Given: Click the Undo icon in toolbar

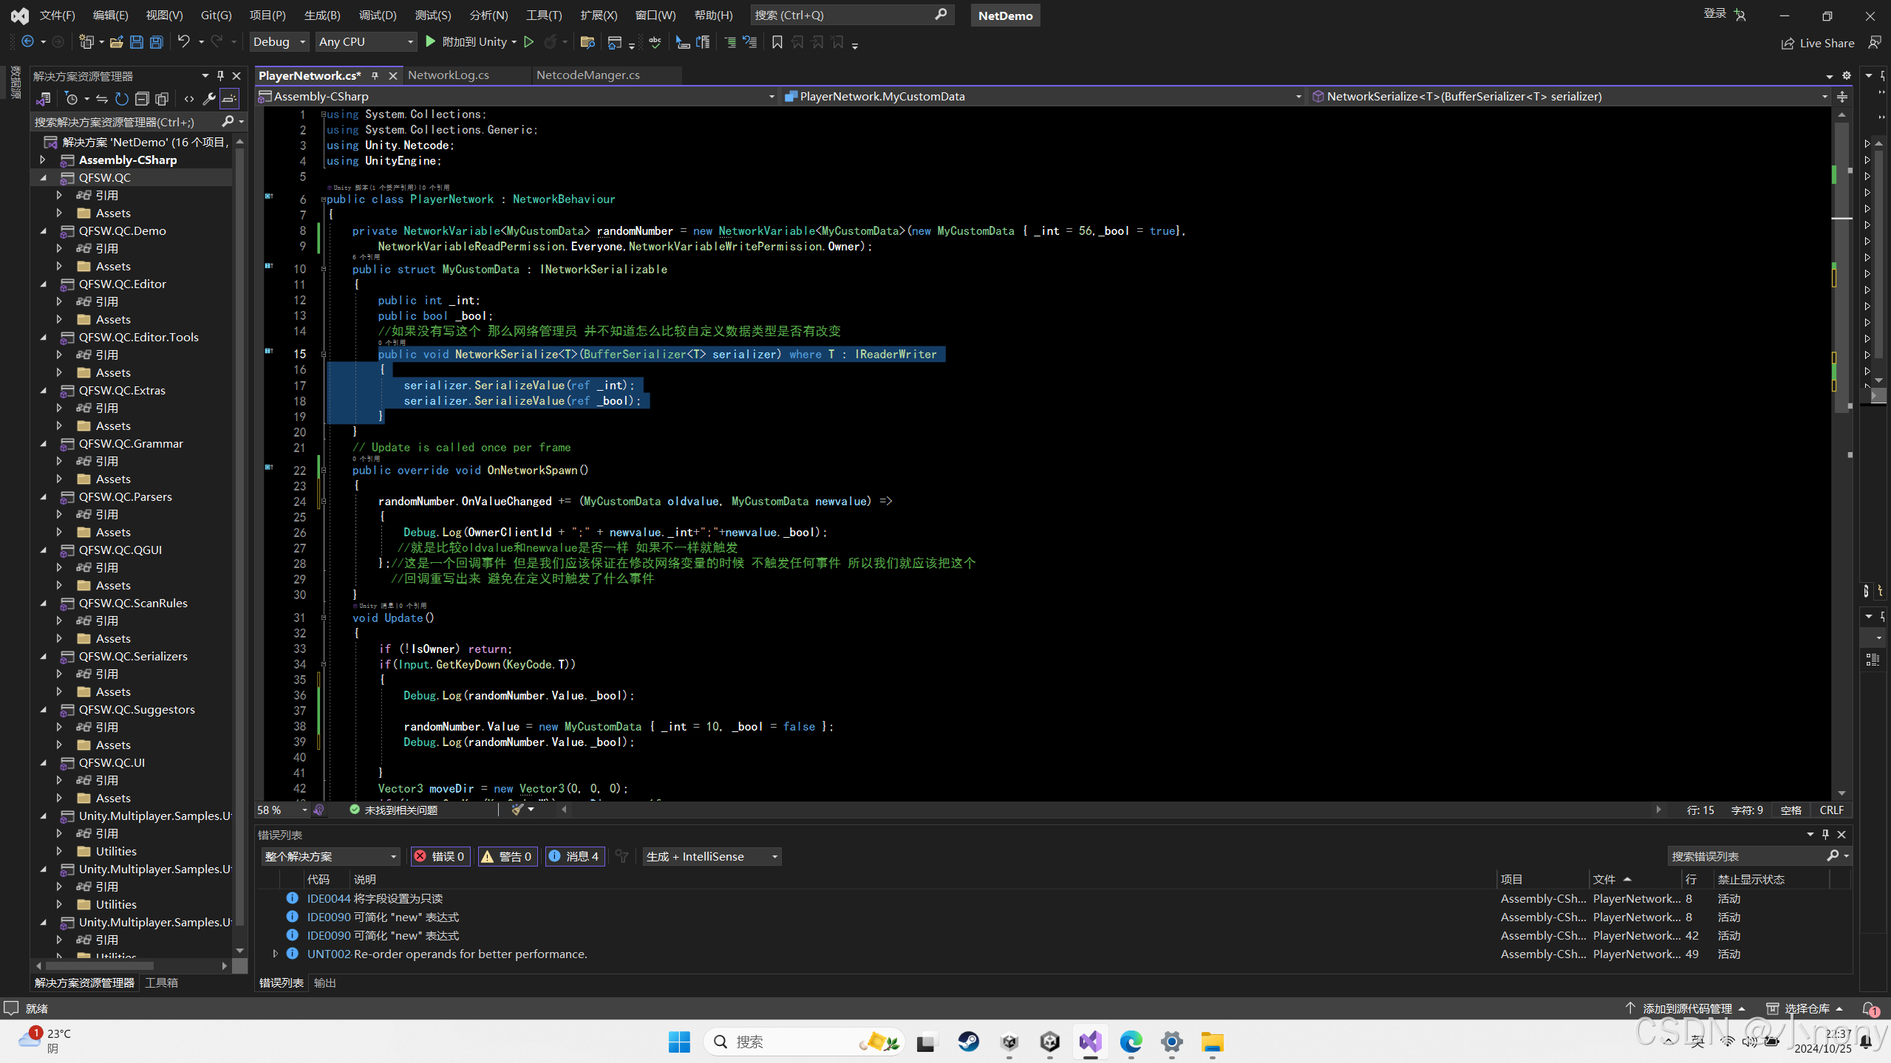Looking at the screenshot, I should [x=185, y=42].
